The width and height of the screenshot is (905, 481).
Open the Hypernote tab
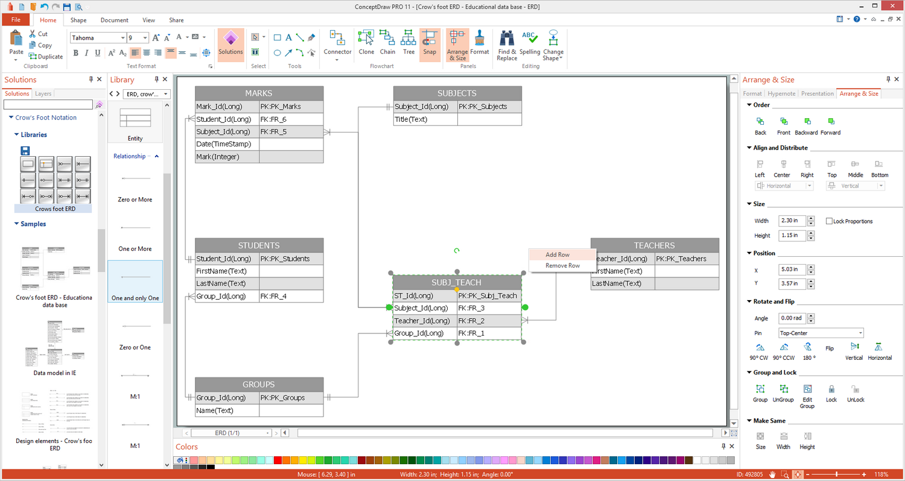[781, 93]
